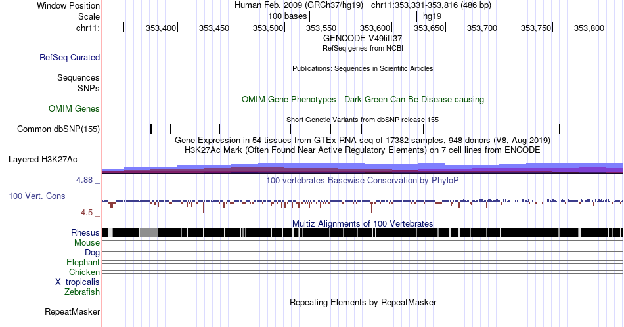The width and height of the screenshot is (624, 327).
Task: Open H3K27Ac Mark ENCODE track title
Action: (363, 150)
